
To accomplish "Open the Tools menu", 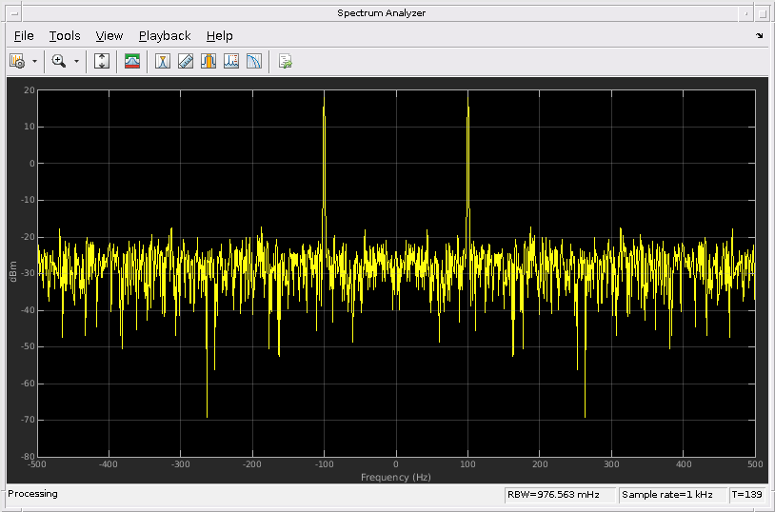I will pos(65,36).
